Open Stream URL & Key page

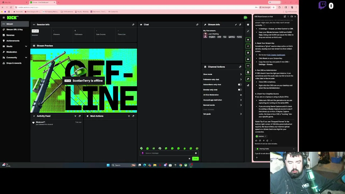coord(15,29)
